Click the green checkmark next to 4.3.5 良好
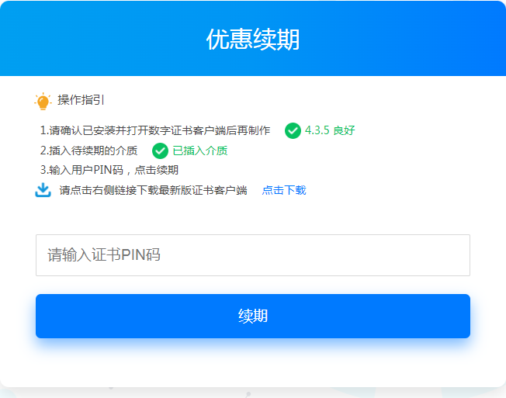The width and height of the screenshot is (506, 398). click(x=293, y=131)
